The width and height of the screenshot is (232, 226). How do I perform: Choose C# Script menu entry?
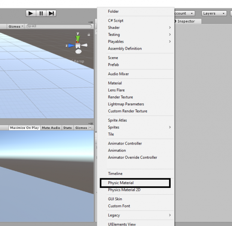(116, 21)
